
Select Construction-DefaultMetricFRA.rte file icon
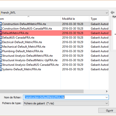click(x=1, y=24)
